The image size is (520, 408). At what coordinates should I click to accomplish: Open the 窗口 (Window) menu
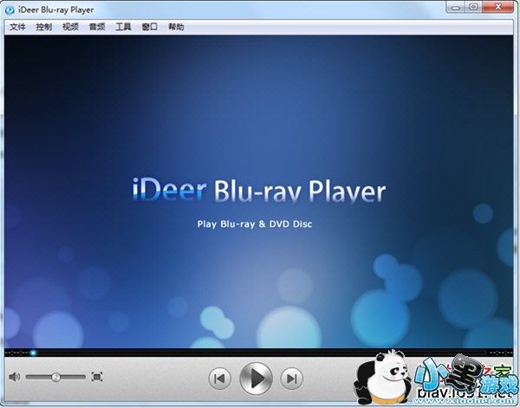149,27
